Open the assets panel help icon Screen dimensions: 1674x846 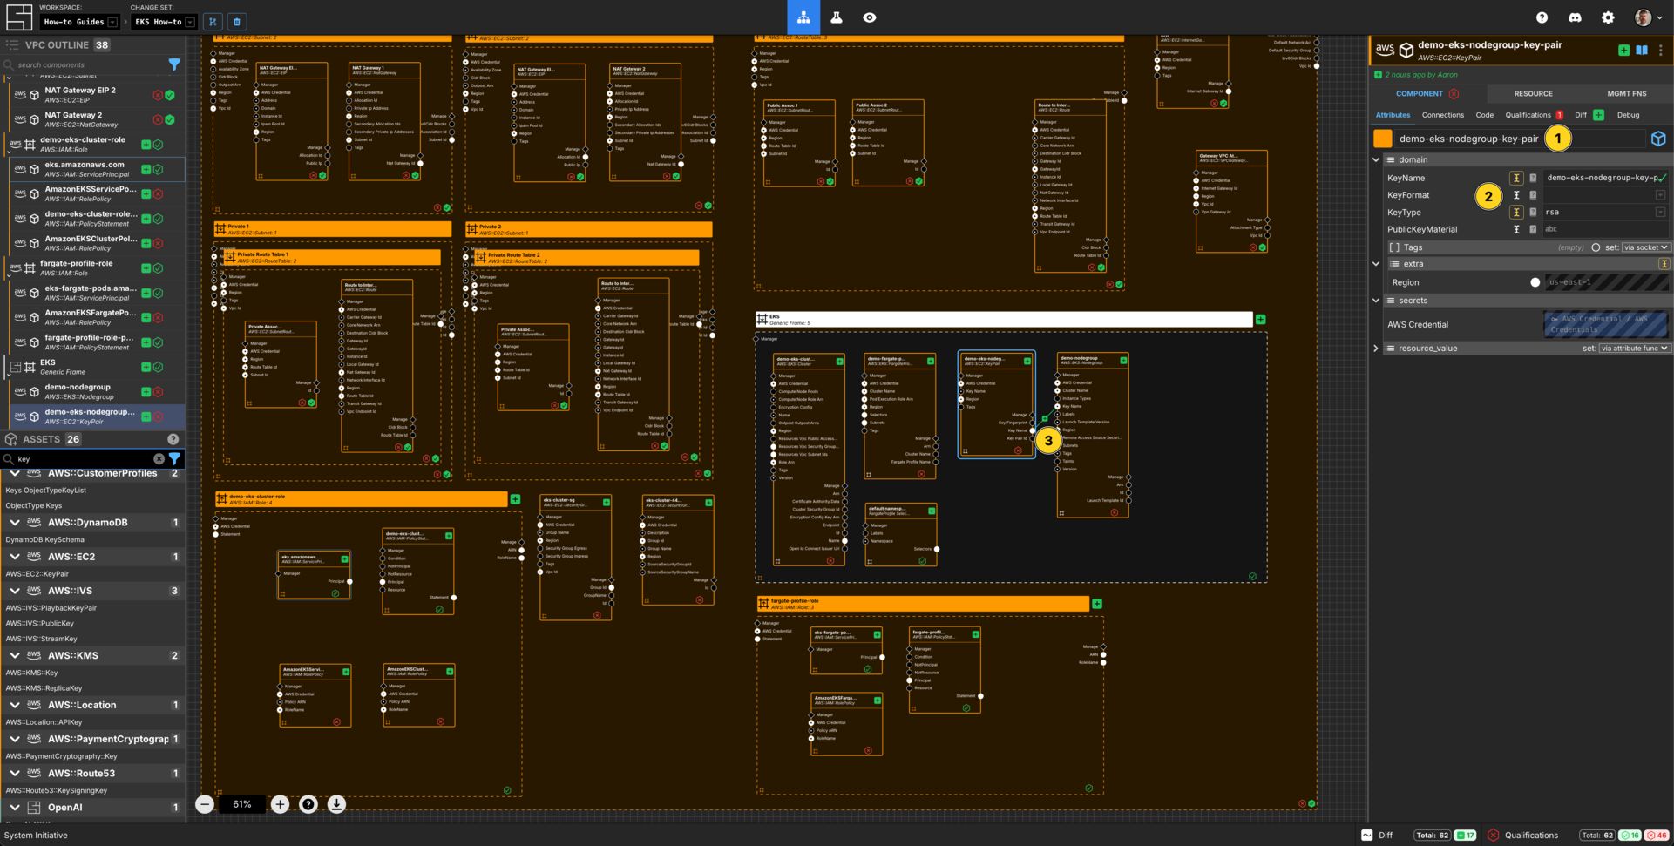[x=173, y=439]
